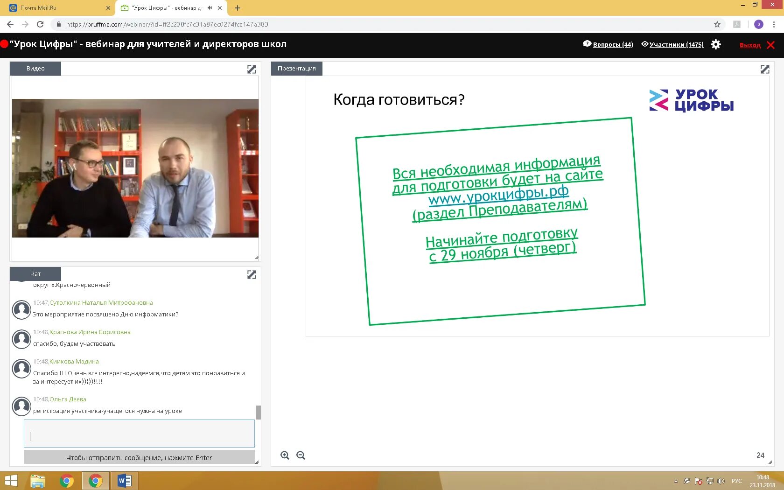Screen dimensions: 784x490
Task: Select the Видео panel tab
Action: 35,69
